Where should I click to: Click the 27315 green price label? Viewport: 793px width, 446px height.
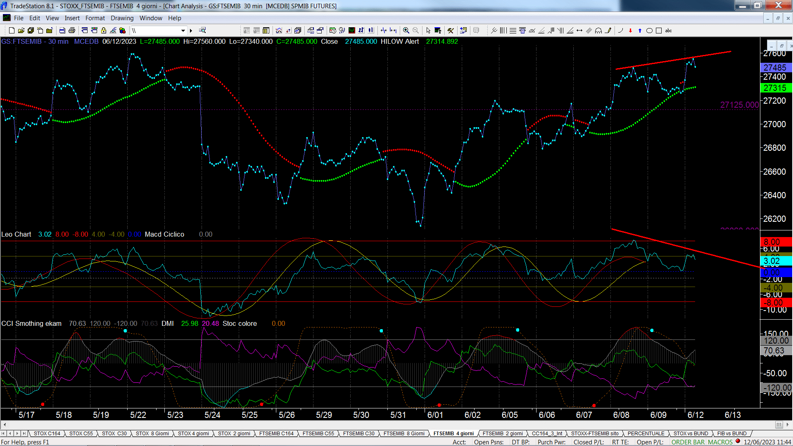click(775, 88)
